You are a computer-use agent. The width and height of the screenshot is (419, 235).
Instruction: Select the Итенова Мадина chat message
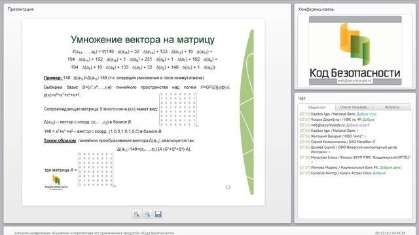pos(351,168)
